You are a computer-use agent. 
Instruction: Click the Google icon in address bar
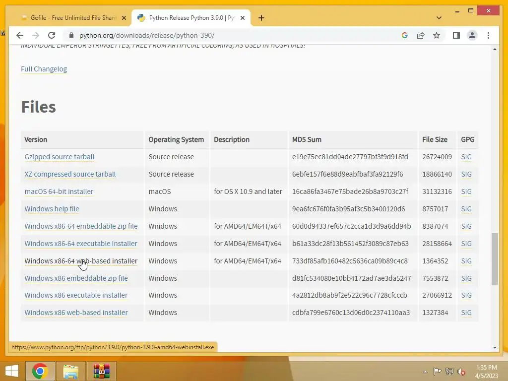click(405, 35)
